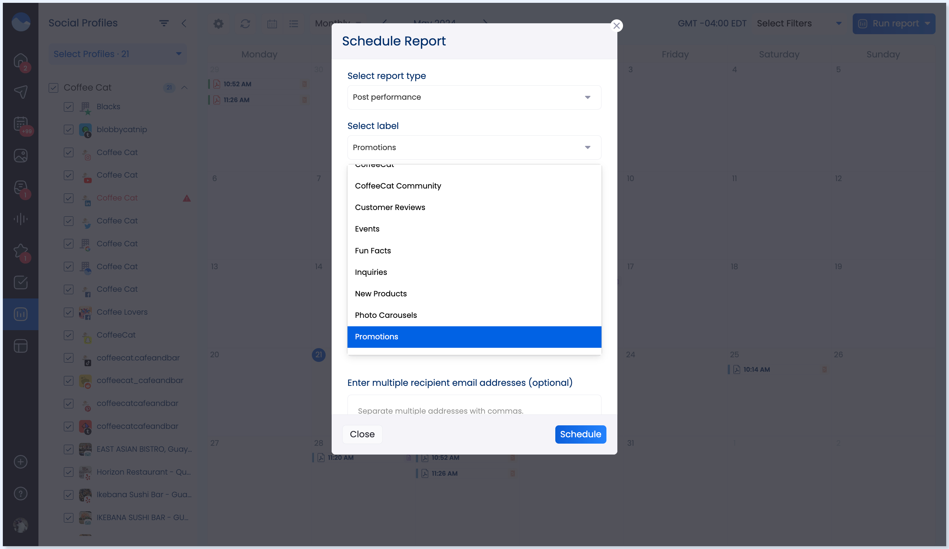Image resolution: width=949 pixels, height=549 pixels.
Task: Click the add plus sidebar icon
Action: click(21, 462)
